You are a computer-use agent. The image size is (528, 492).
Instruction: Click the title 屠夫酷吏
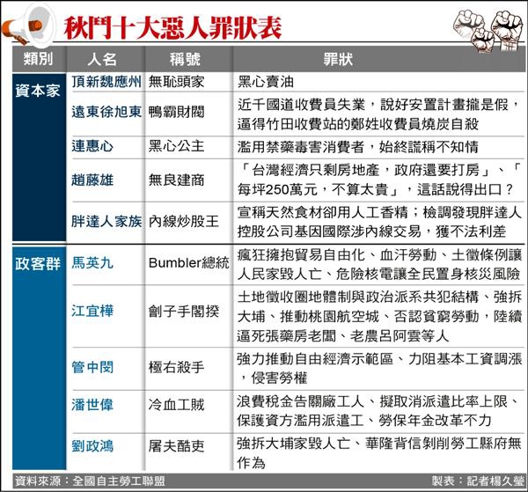point(177,446)
